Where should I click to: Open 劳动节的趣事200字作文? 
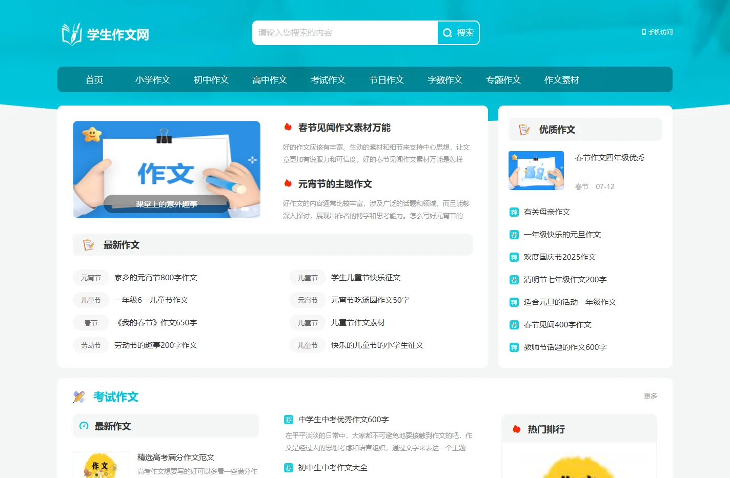point(156,345)
